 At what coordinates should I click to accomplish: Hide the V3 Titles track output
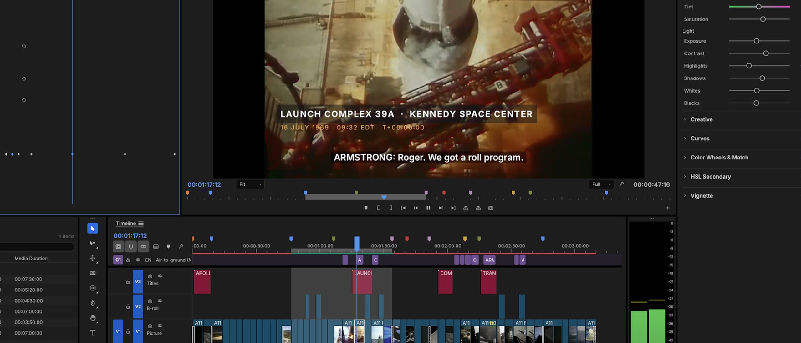pos(160,276)
